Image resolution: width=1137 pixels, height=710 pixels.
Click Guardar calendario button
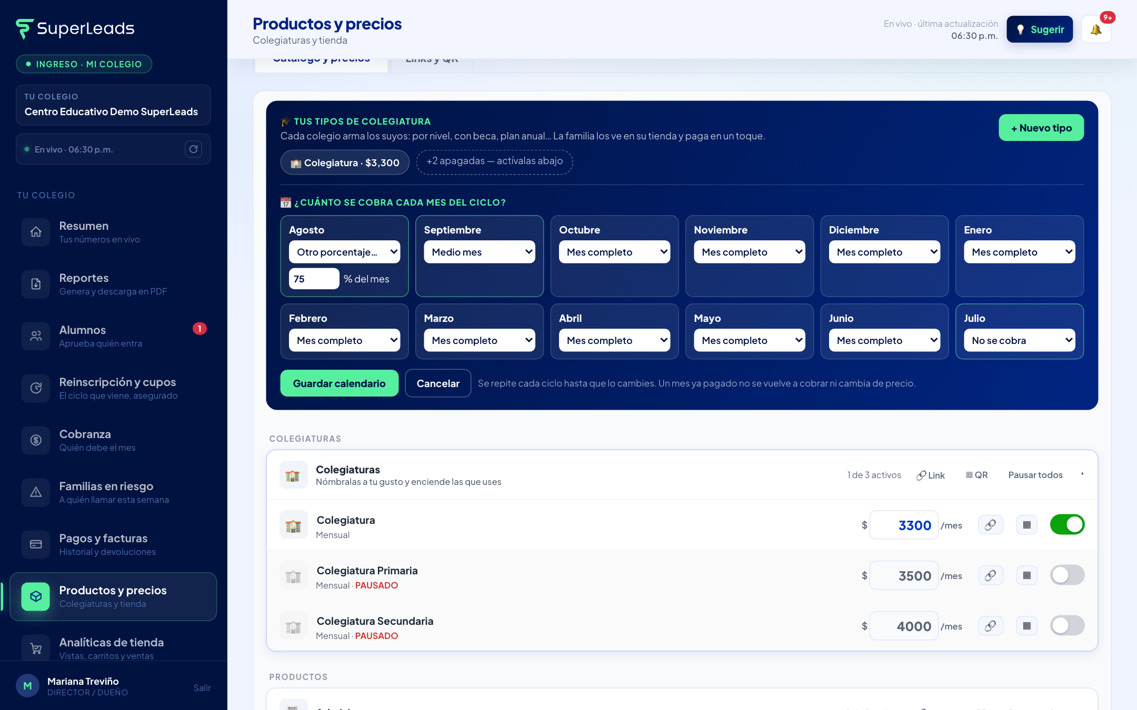339,383
